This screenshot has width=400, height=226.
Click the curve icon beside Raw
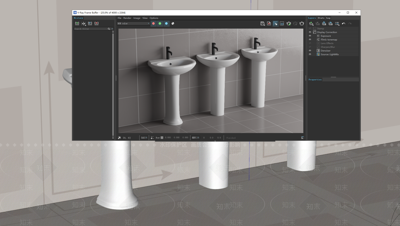pos(152,138)
